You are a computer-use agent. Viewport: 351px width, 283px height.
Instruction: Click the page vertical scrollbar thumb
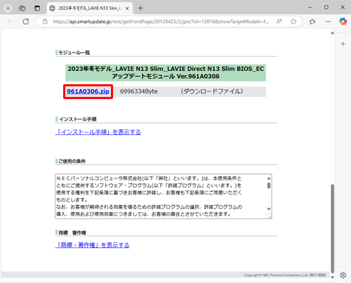point(333,229)
